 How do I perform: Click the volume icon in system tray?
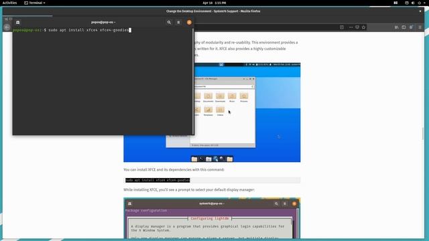click(x=413, y=3)
